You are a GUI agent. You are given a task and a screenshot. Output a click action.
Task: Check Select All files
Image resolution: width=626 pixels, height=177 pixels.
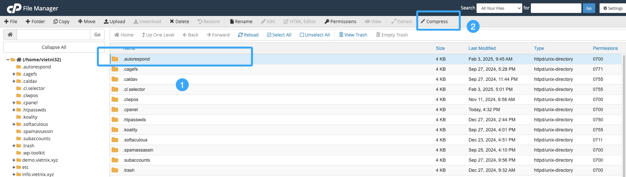tap(279, 35)
